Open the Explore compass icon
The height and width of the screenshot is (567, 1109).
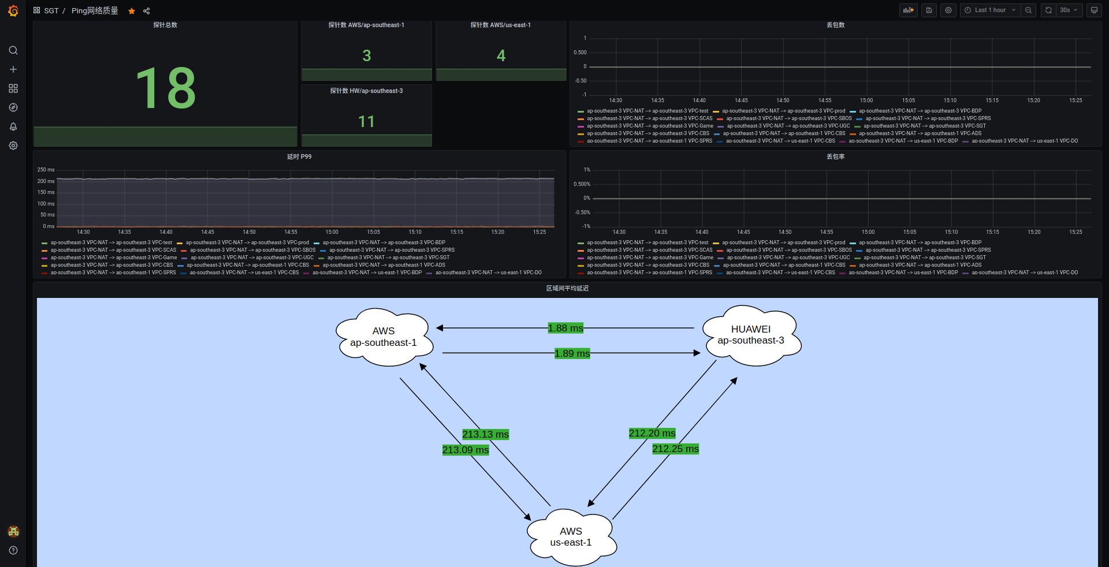coord(13,107)
